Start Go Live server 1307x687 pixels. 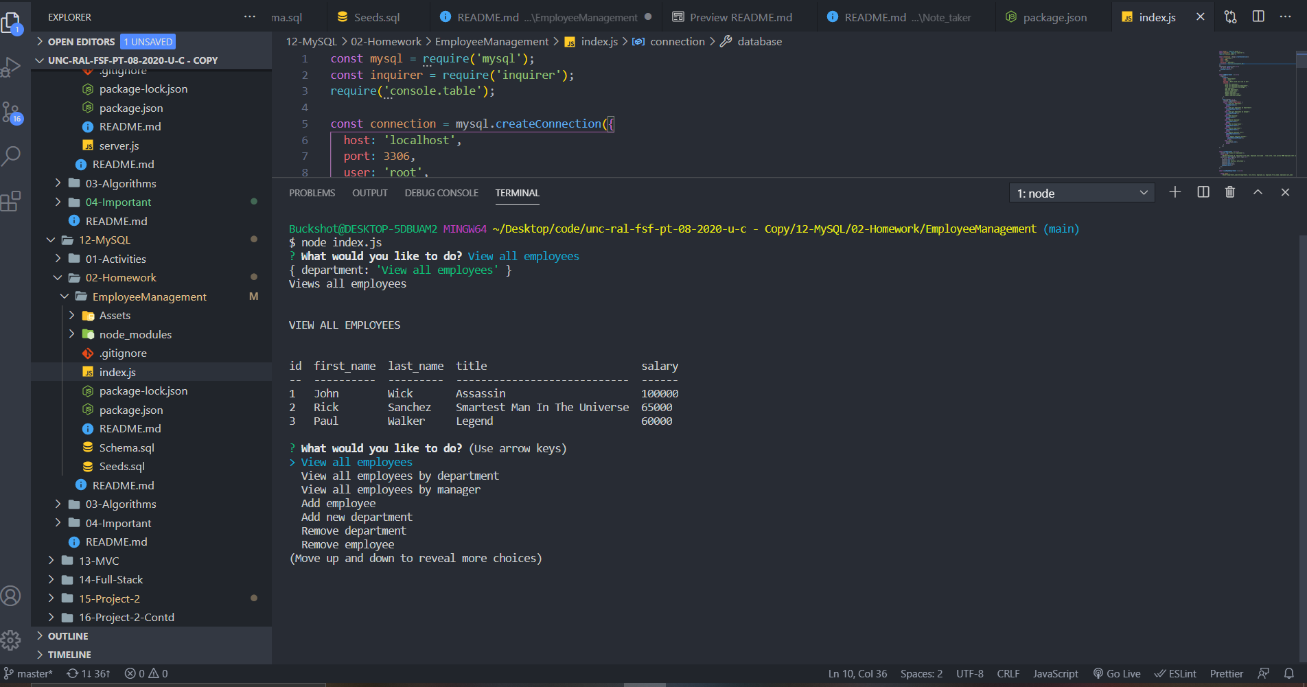tap(1117, 674)
